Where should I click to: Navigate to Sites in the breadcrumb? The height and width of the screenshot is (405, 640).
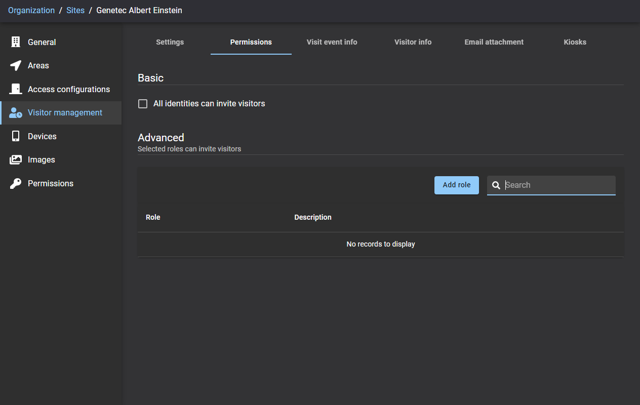click(x=75, y=10)
